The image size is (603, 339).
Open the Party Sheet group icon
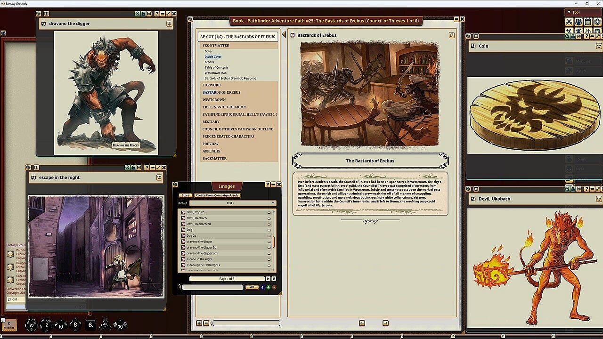(579, 22)
